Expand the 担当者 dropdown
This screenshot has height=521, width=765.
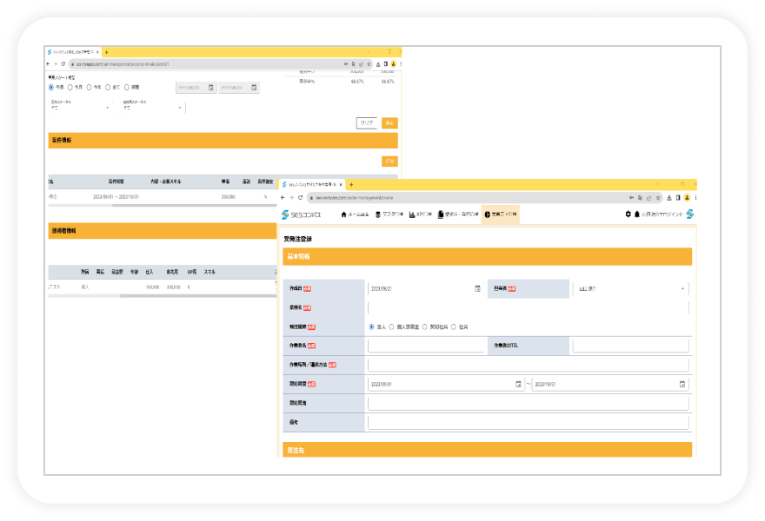point(631,288)
